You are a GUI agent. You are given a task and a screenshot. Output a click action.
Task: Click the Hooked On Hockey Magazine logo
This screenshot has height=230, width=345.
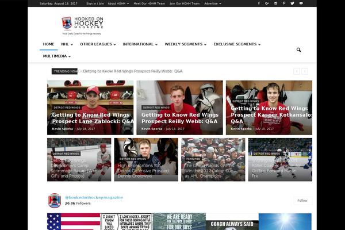point(82,25)
